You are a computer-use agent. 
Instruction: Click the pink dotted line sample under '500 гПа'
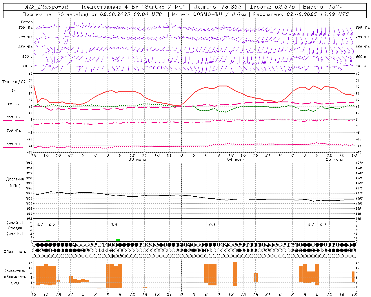[x=13, y=148]
